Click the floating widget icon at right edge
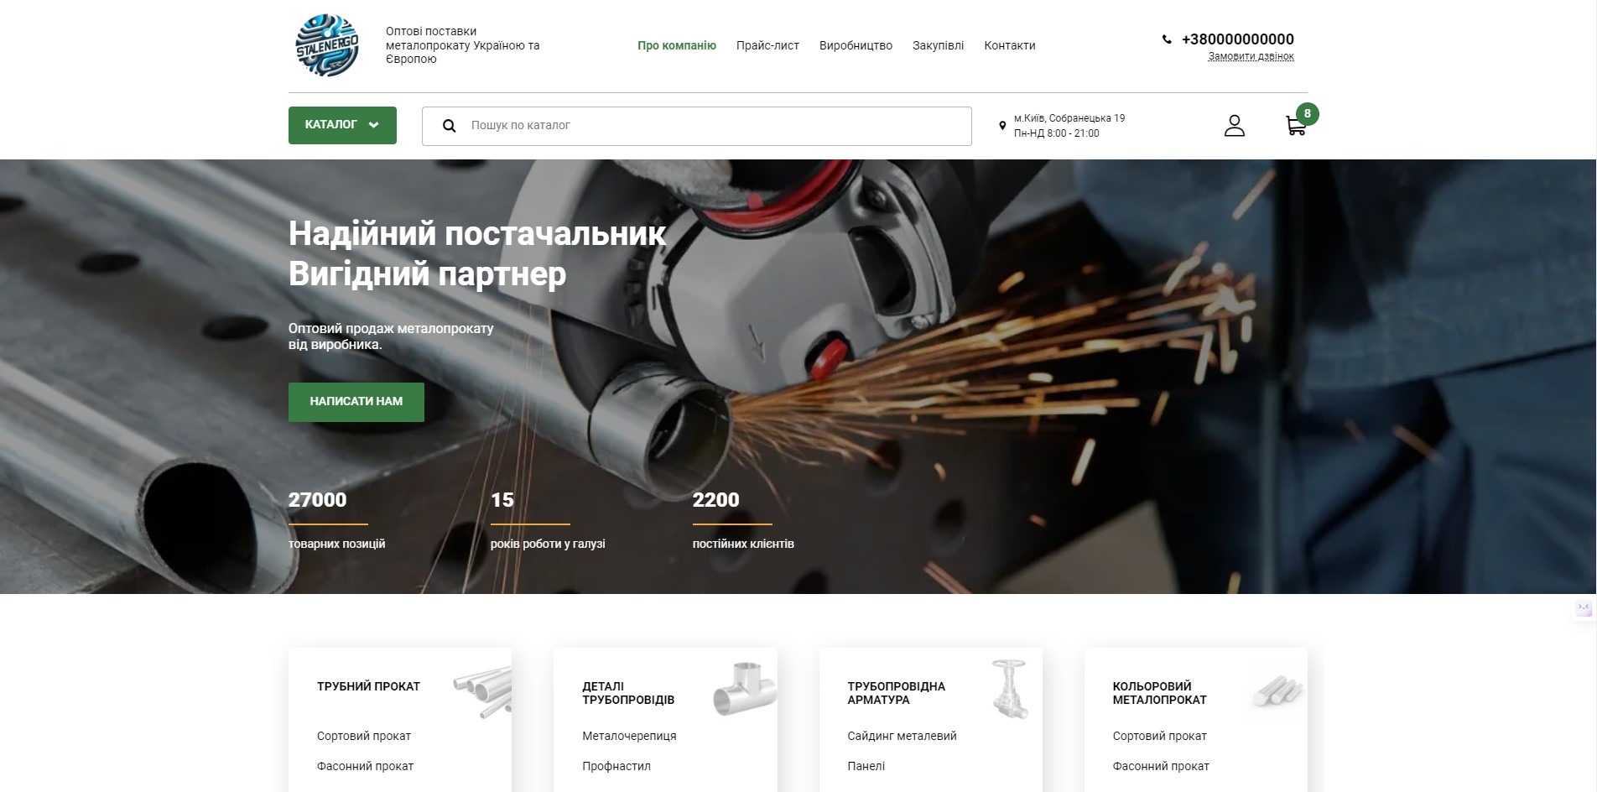 (1584, 608)
